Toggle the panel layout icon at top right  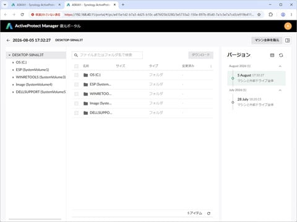point(287,40)
